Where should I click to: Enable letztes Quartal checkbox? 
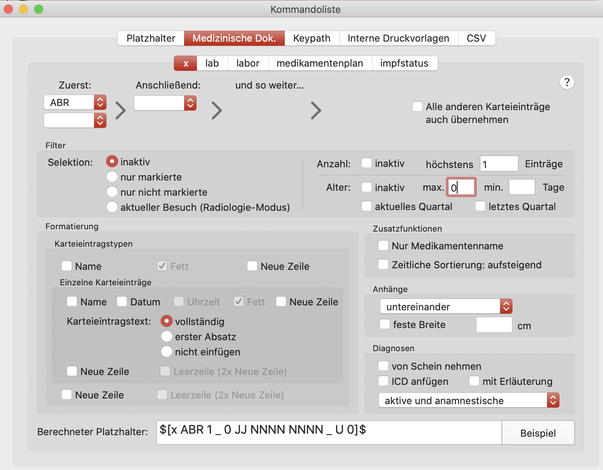tap(480, 206)
